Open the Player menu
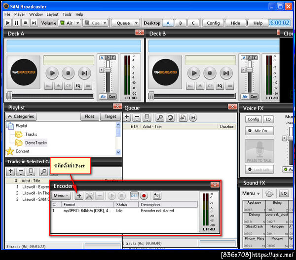Screen dimensions: 296x260 pos(19,14)
